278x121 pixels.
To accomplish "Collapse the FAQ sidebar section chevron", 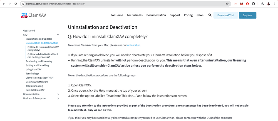I will [58, 35].
